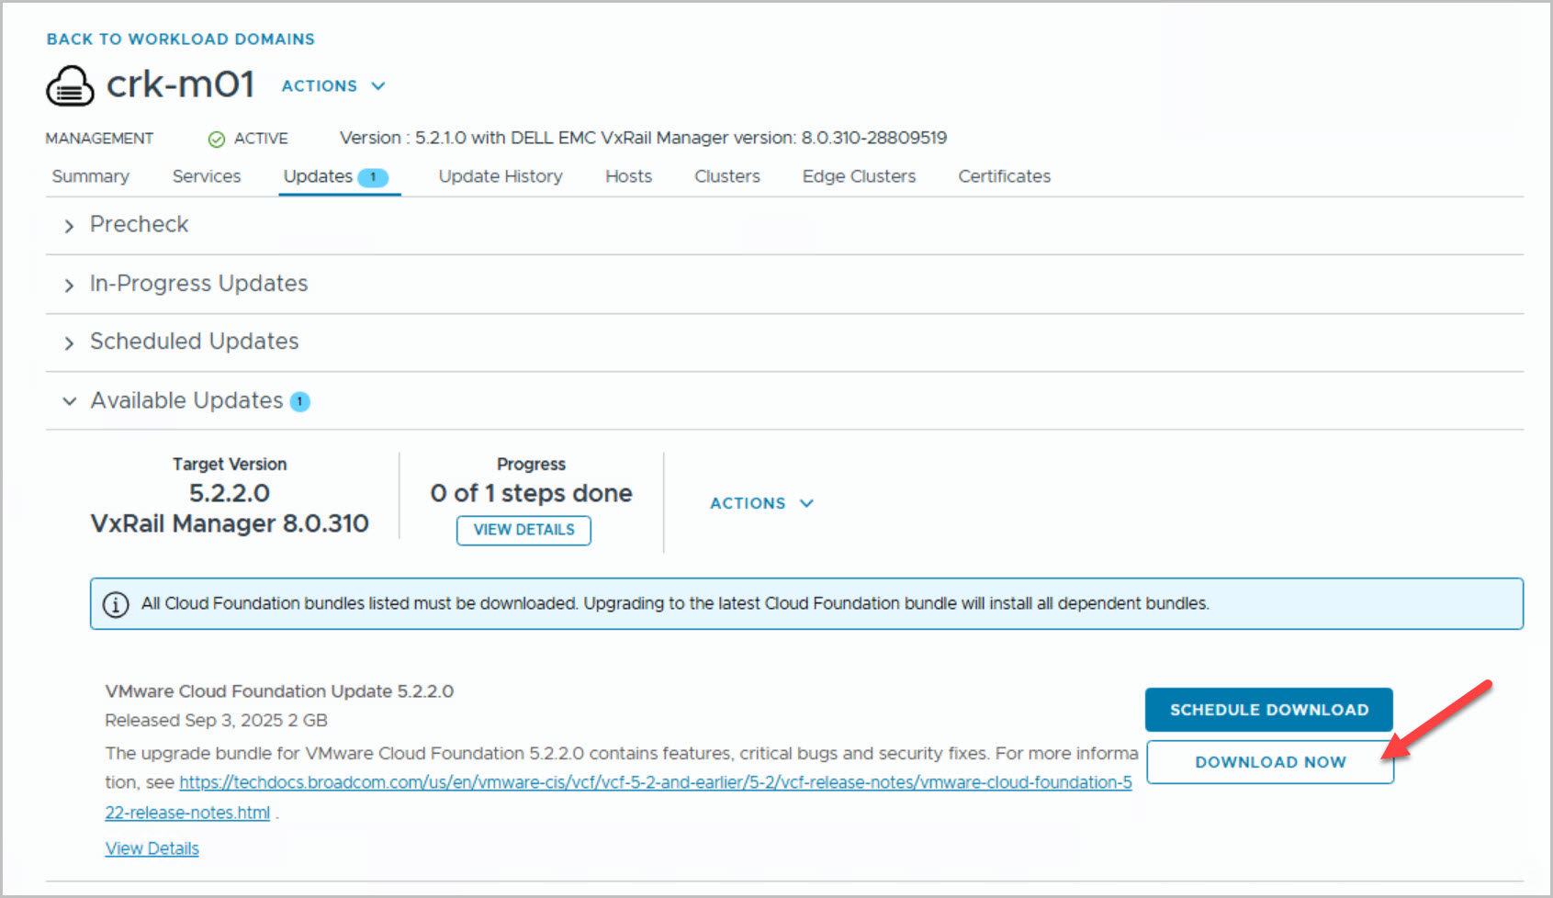Click the Schedule Download button
The width and height of the screenshot is (1553, 898).
coord(1268,710)
